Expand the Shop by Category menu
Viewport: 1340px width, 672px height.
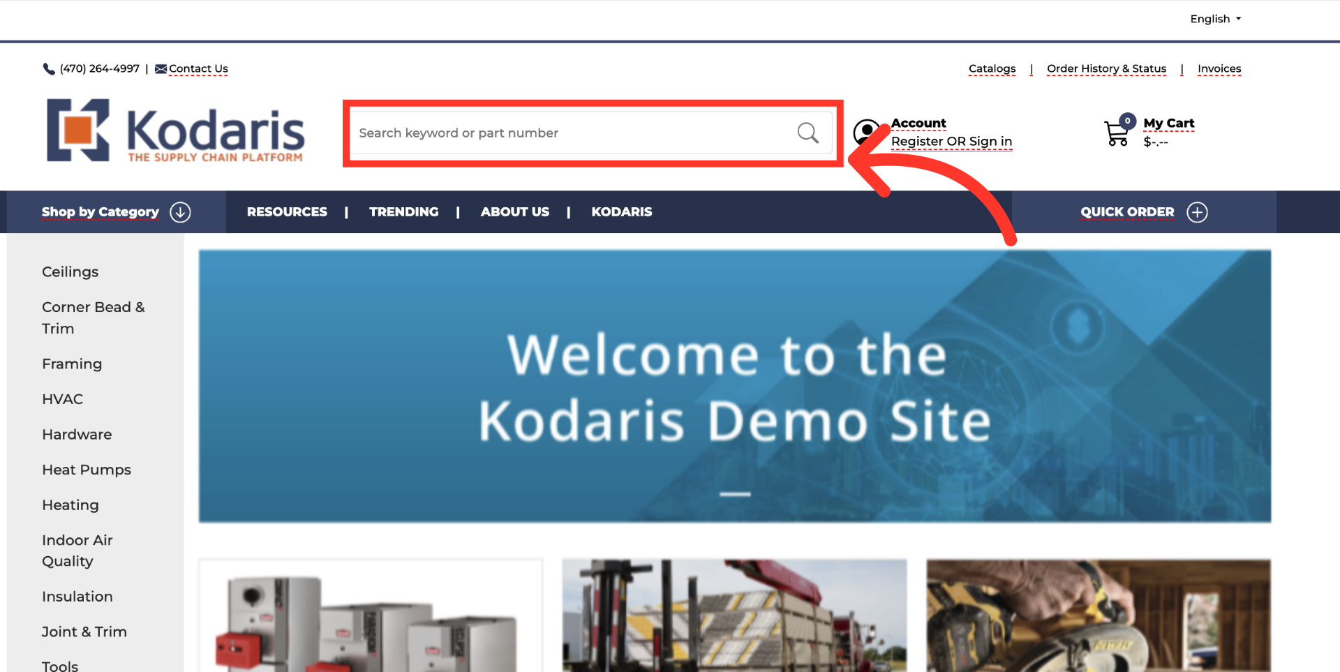(x=100, y=212)
